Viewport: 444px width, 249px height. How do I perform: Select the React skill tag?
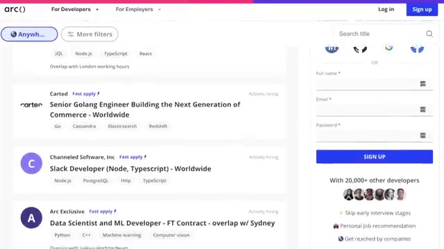coord(146,54)
